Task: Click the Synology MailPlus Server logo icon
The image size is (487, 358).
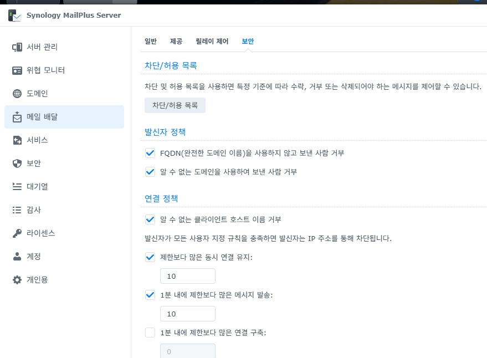Action: pyautogui.click(x=14, y=16)
